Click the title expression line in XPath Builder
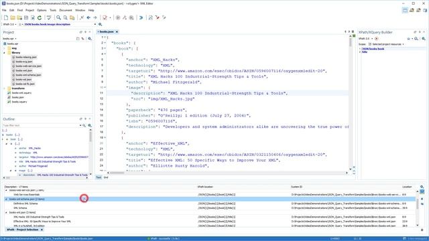 365,52
